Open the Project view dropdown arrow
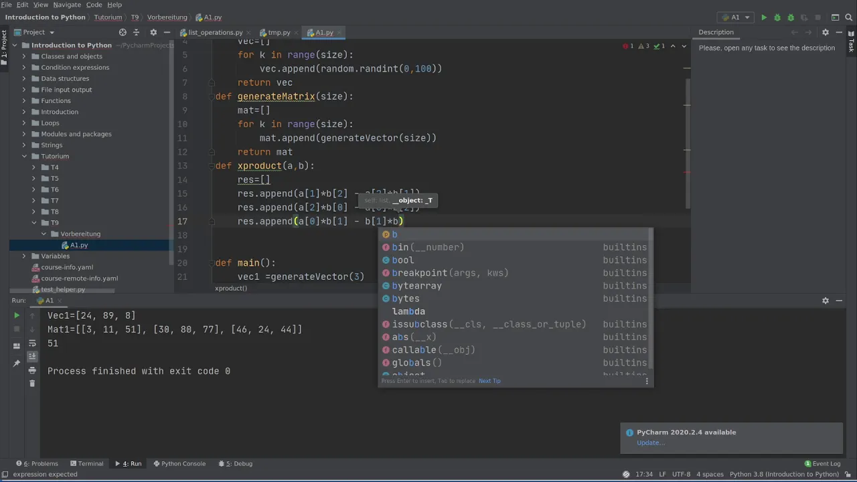The height and width of the screenshot is (482, 857). click(x=52, y=32)
